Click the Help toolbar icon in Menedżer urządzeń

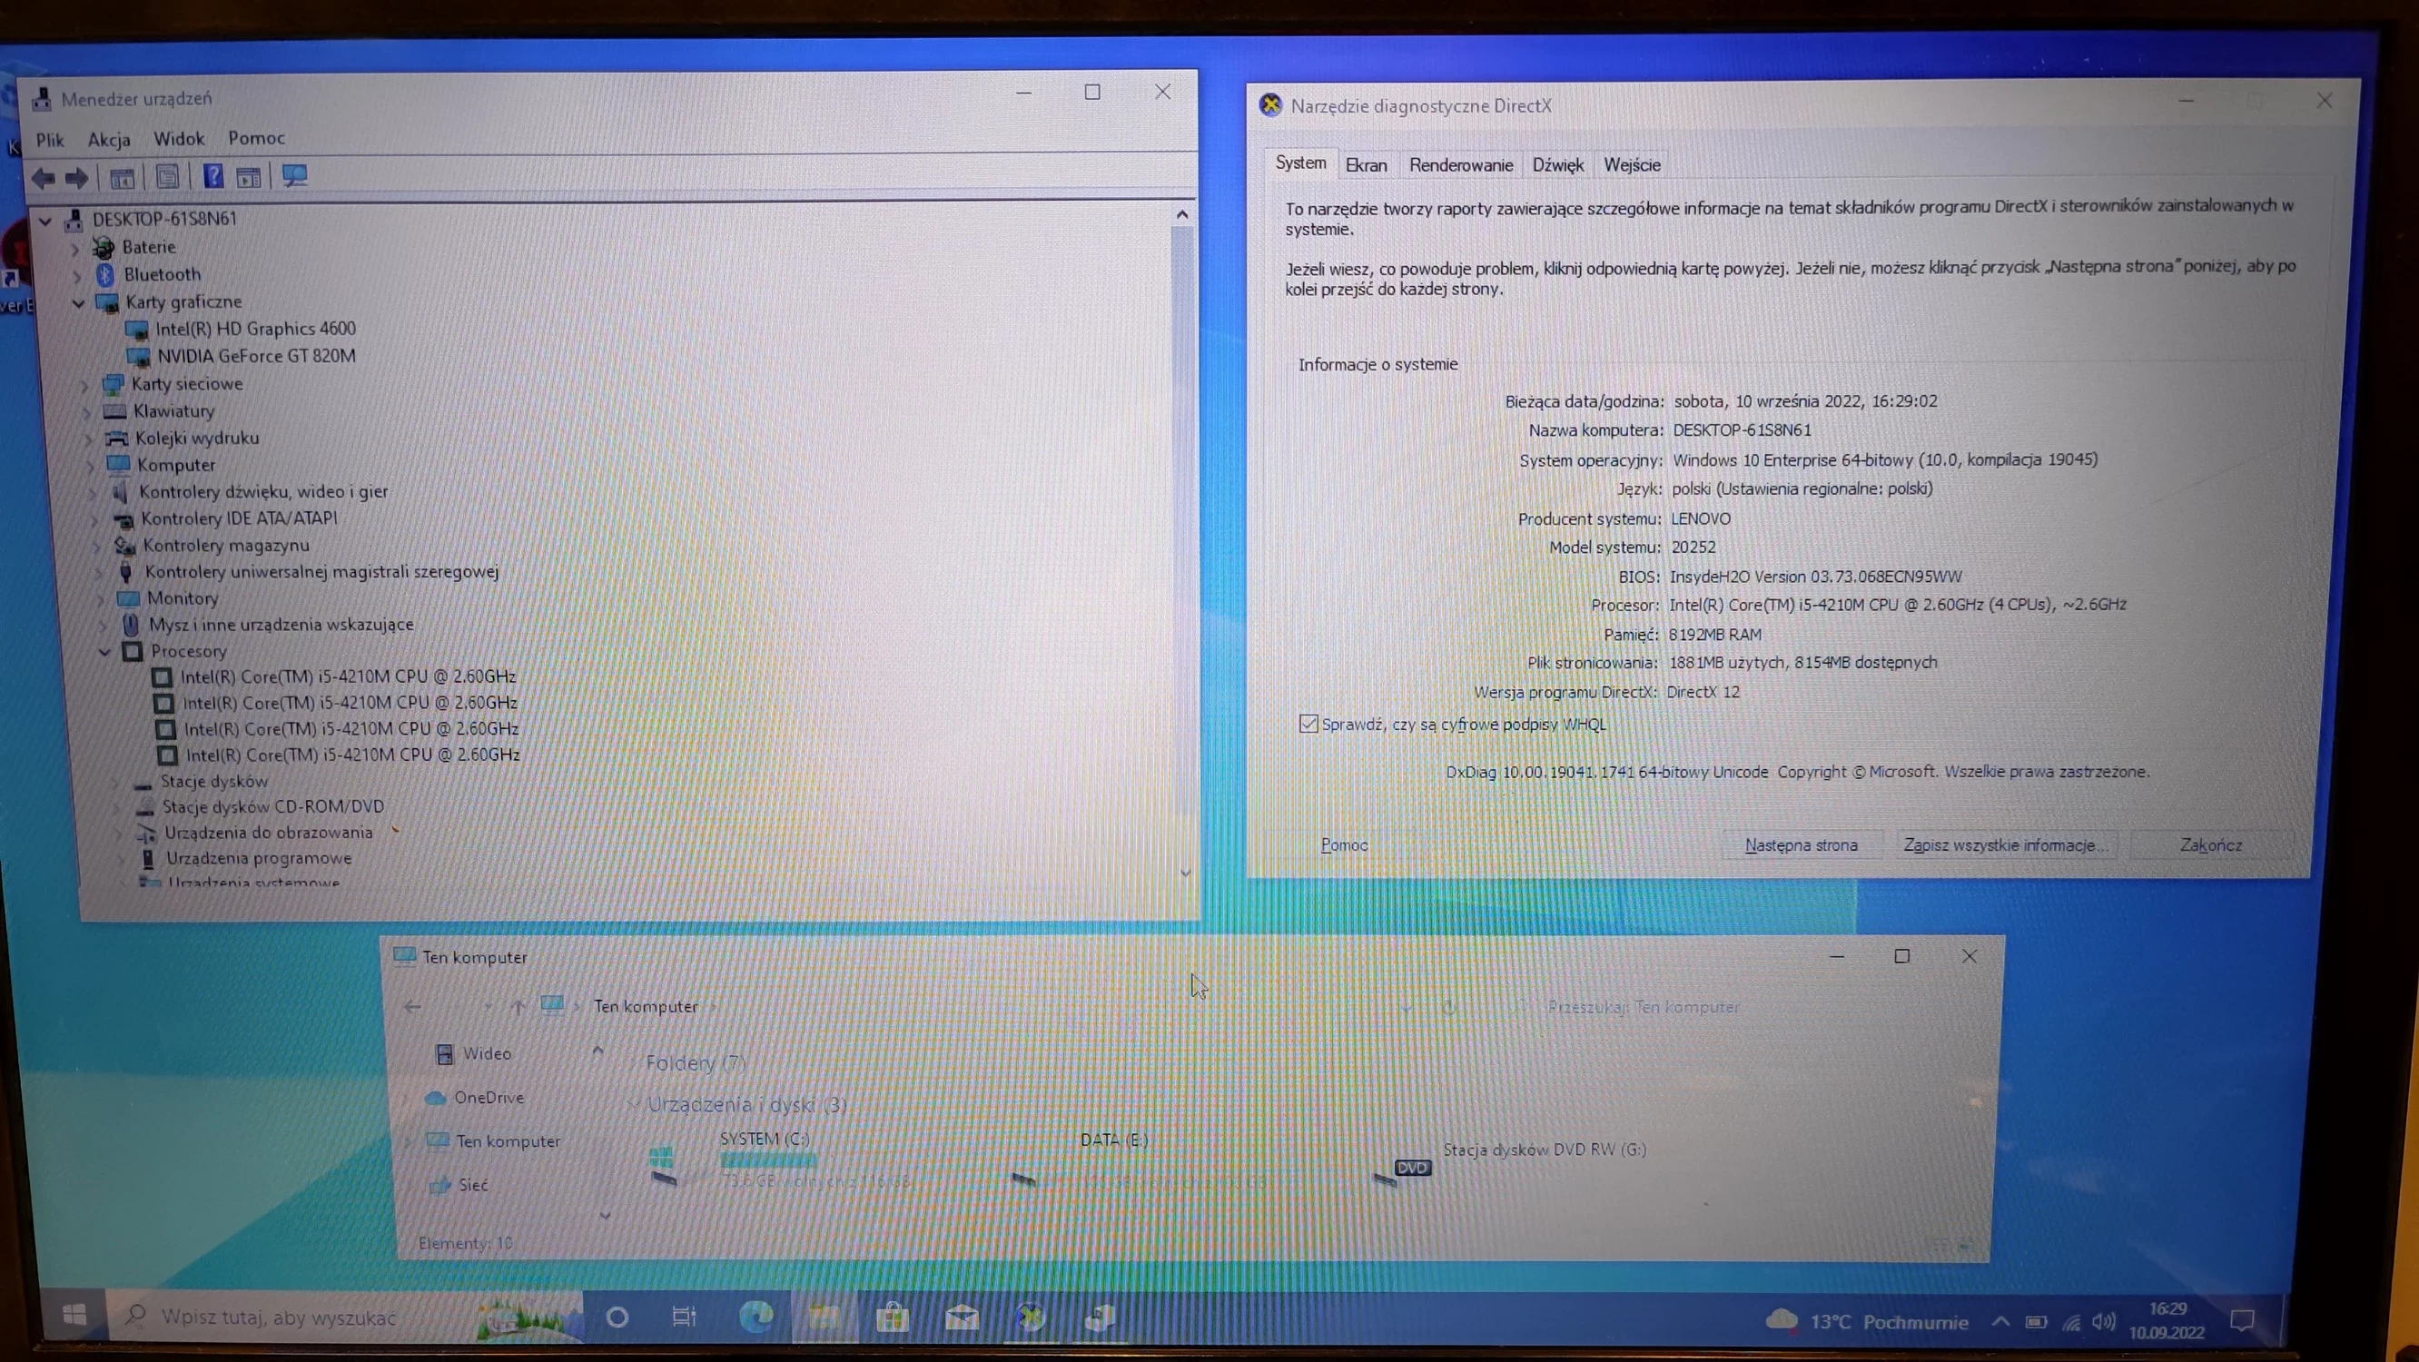click(x=213, y=175)
